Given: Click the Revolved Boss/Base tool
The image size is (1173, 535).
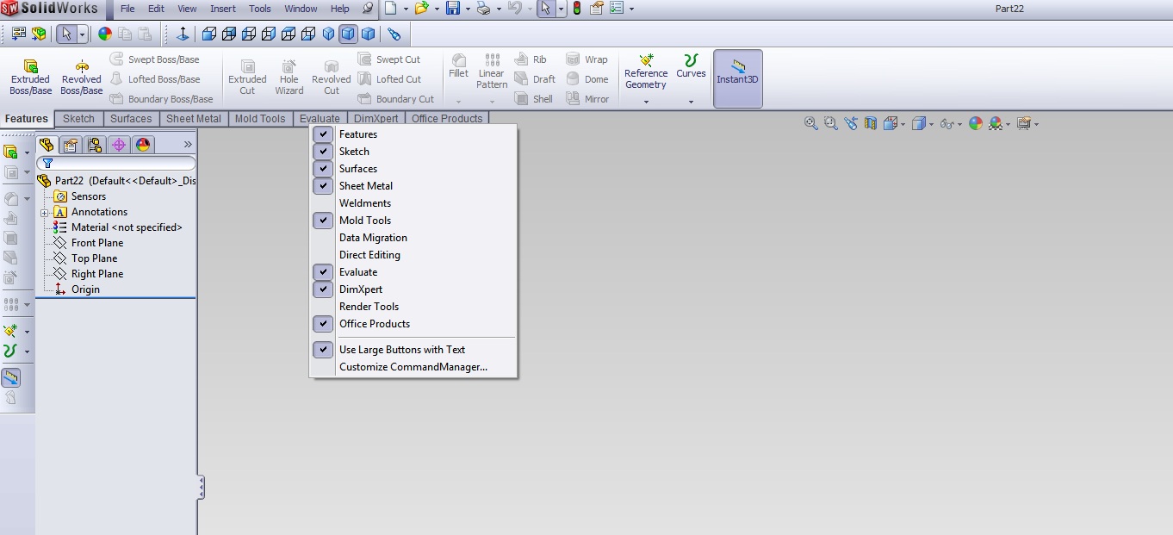Looking at the screenshot, I should tap(82, 78).
